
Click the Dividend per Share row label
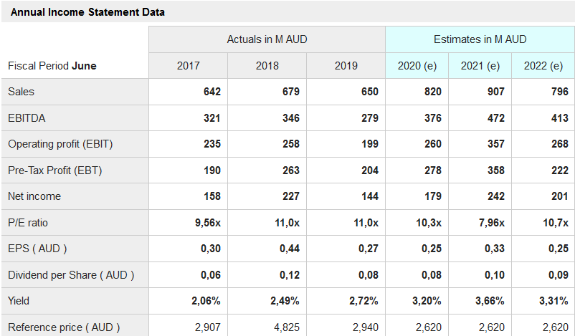[71, 275]
